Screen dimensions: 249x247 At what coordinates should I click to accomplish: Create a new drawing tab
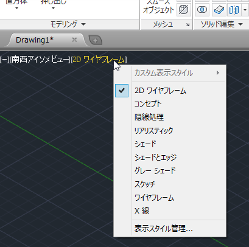point(95,40)
